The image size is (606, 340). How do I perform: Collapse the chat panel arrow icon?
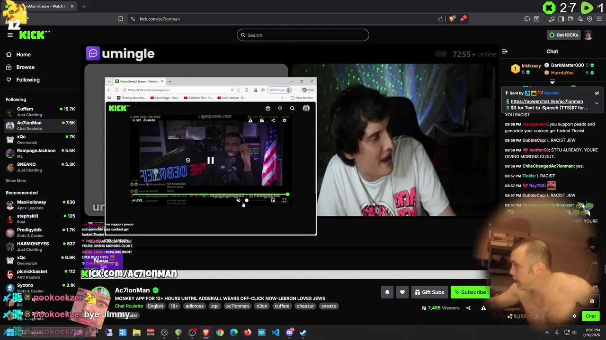coord(505,51)
